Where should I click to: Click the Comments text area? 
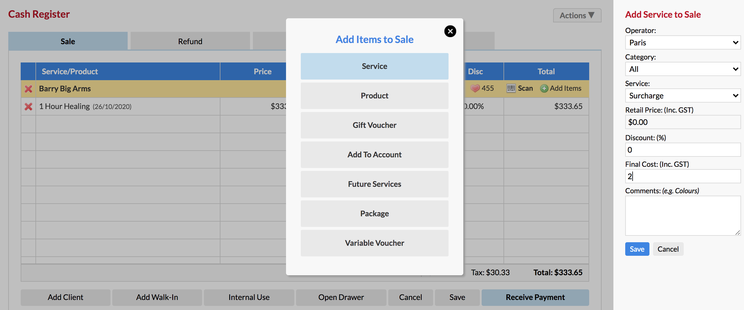(683, 215)
